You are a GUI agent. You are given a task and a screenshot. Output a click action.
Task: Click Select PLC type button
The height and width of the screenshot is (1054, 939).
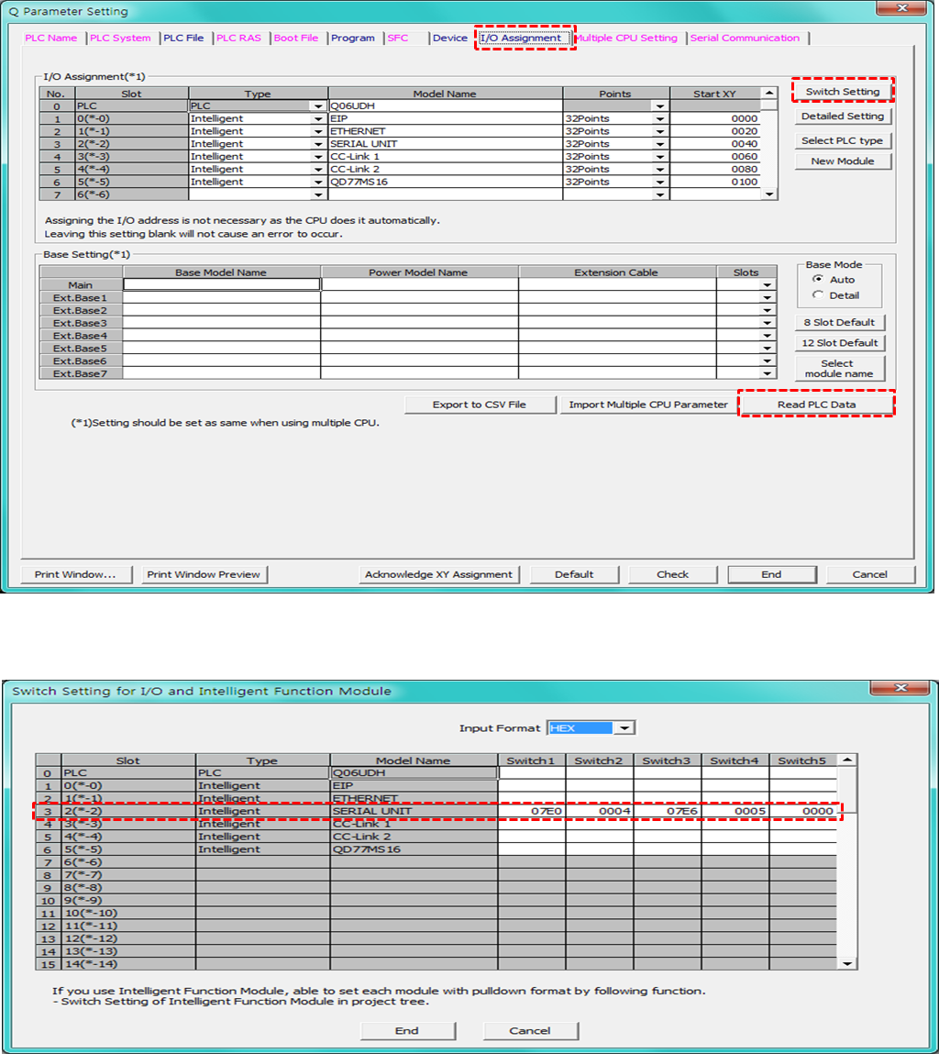842,140
